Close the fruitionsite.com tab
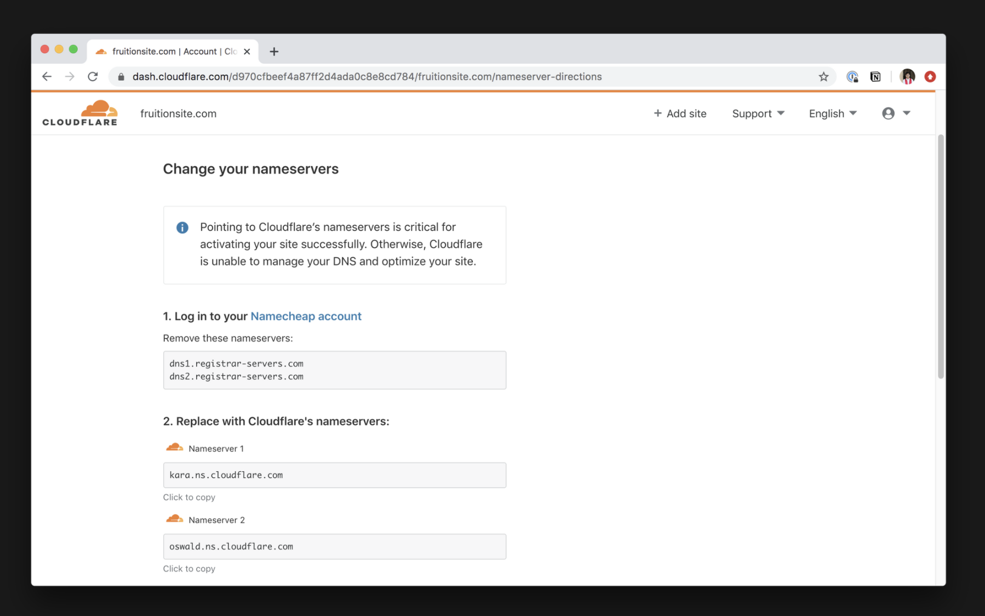Image resolution: width=985 pixels, height=616 pixels. click(247, 52)
